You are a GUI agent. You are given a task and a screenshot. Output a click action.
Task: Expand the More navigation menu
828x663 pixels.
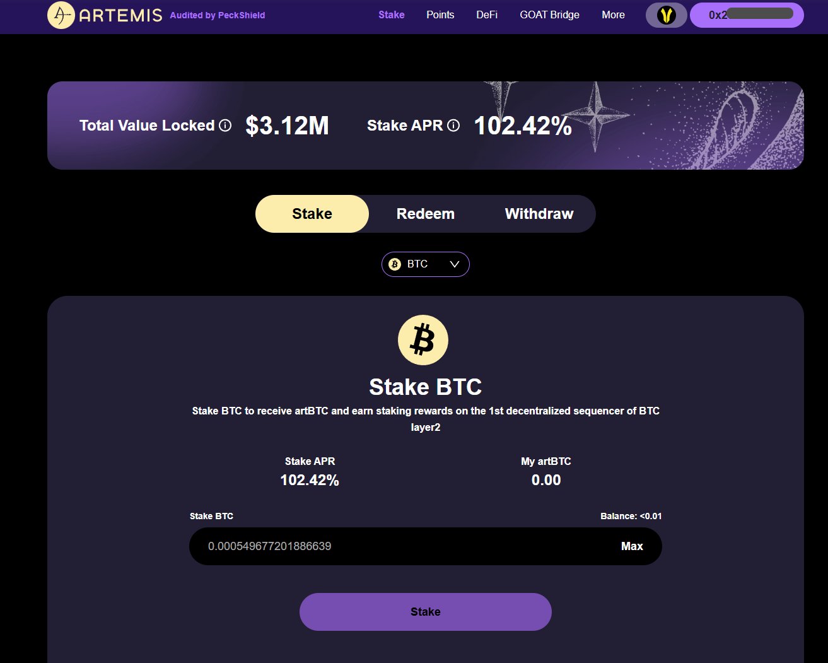coord(612,15)
